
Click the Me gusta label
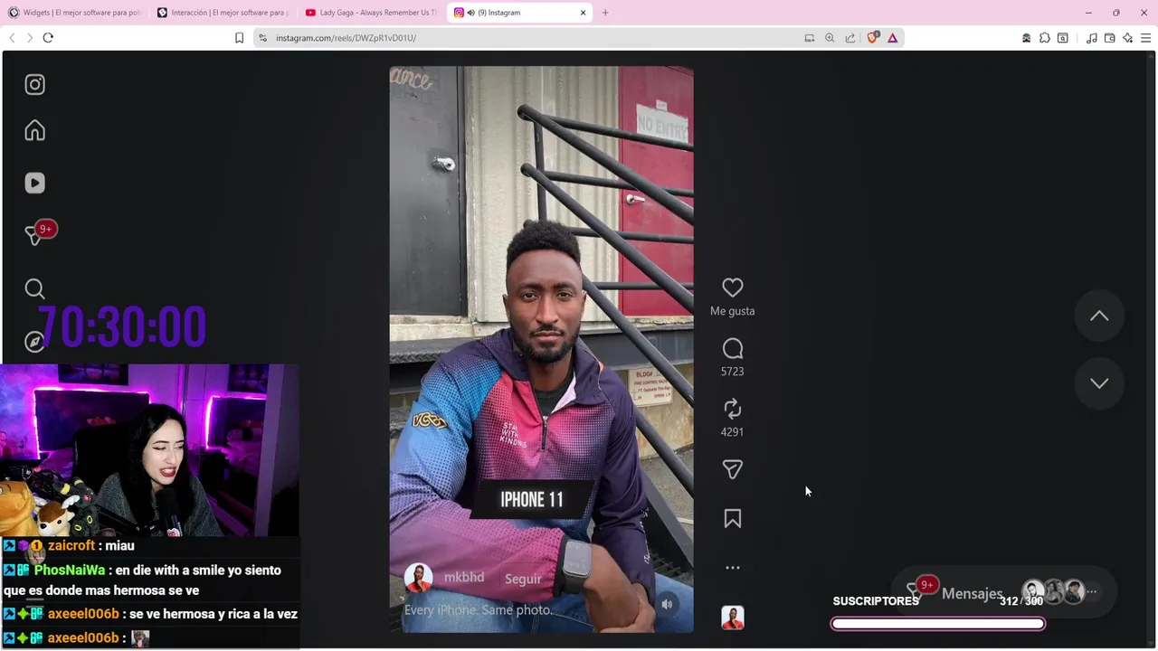click(x=733, y=311)
